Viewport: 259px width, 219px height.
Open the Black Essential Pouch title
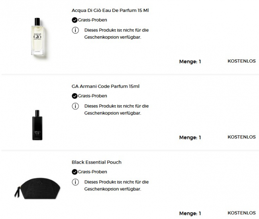[x=96, y=162]
